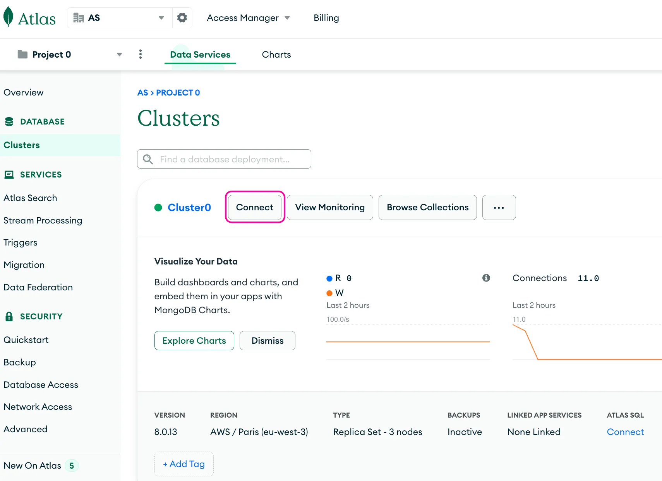Click Cluster0 green status dot
This screenshot has height=481, width=662.
tap(158, 208)
